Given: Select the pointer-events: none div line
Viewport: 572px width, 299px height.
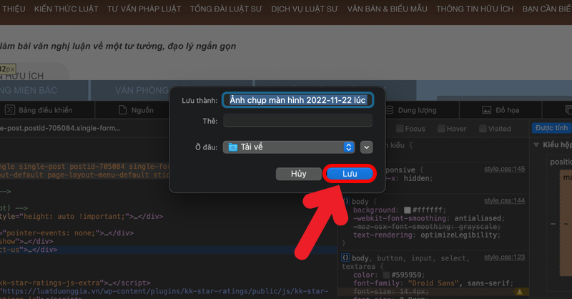Looking at the screenshot, I should pyautogui.click(x=66, y=233).
